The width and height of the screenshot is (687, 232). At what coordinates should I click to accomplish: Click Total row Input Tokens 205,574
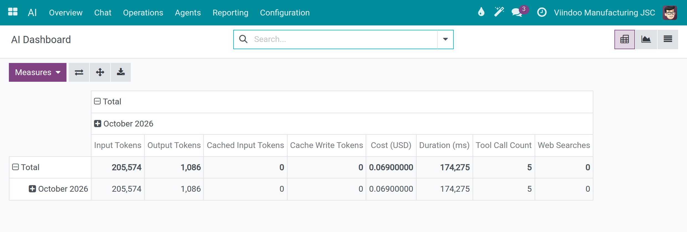(118, 167)
